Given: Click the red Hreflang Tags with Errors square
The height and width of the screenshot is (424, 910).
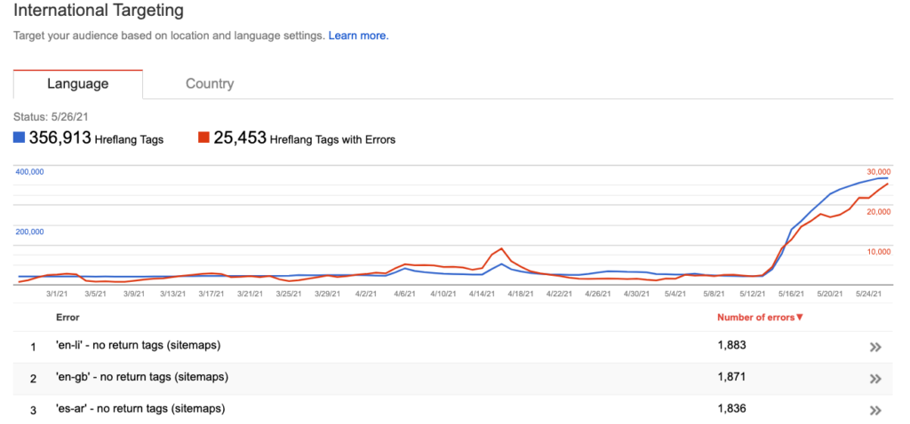Looking at the screenshot, I should tap(204, 137).
